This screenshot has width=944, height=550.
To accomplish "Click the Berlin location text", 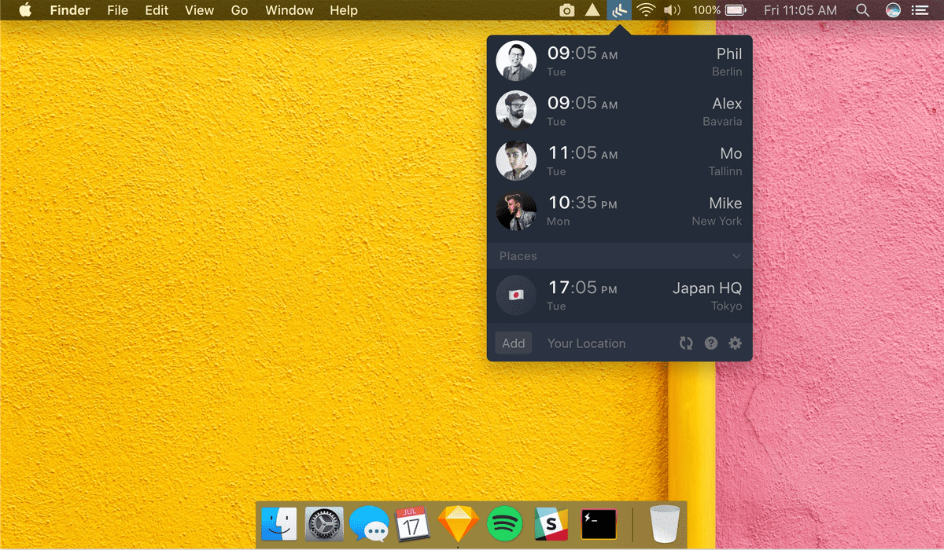I will 727,71.
